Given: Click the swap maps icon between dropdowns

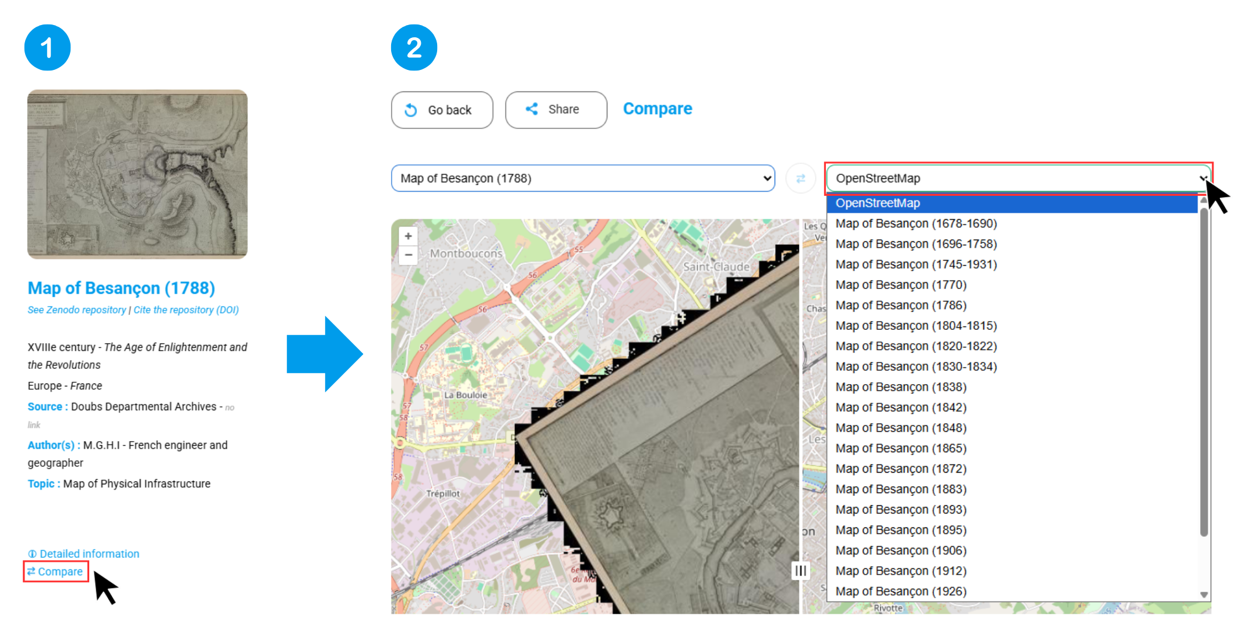Looking at the screenshot, I should (800, 178).
